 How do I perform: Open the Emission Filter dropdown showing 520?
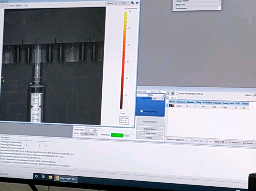[x=157, y=95]
